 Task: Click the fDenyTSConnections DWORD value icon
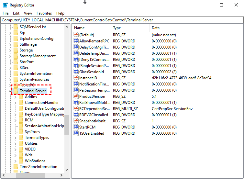76,60
